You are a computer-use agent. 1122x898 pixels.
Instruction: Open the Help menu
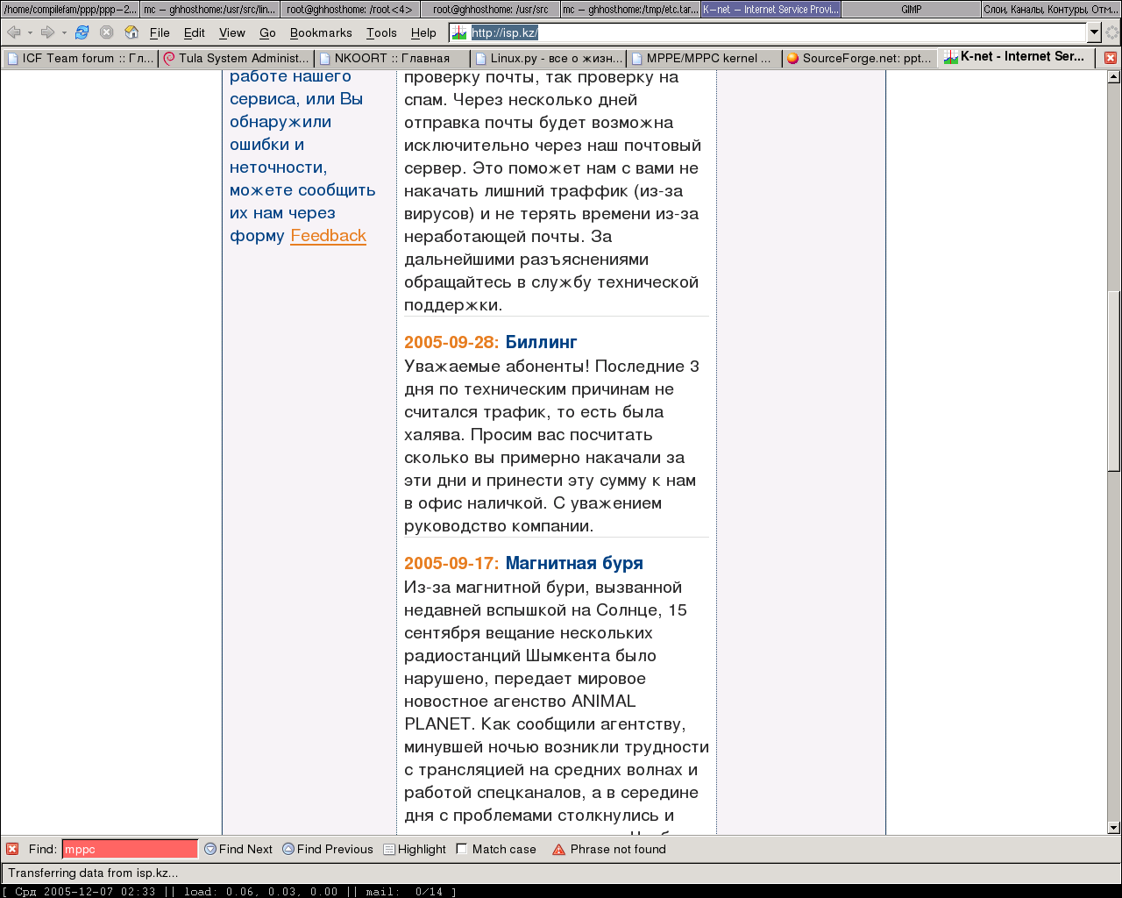[x=423, y=32]
